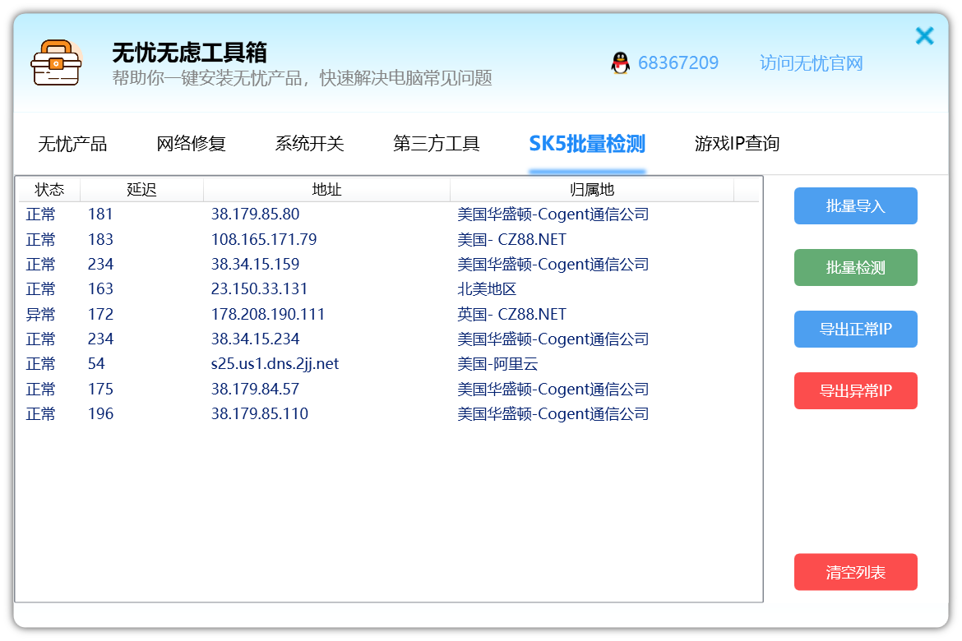The height and width of the screenshot is (641, 962).
Task: Clear the list with 清空列表
Action: pyautogui.click(x=855, y=572)
